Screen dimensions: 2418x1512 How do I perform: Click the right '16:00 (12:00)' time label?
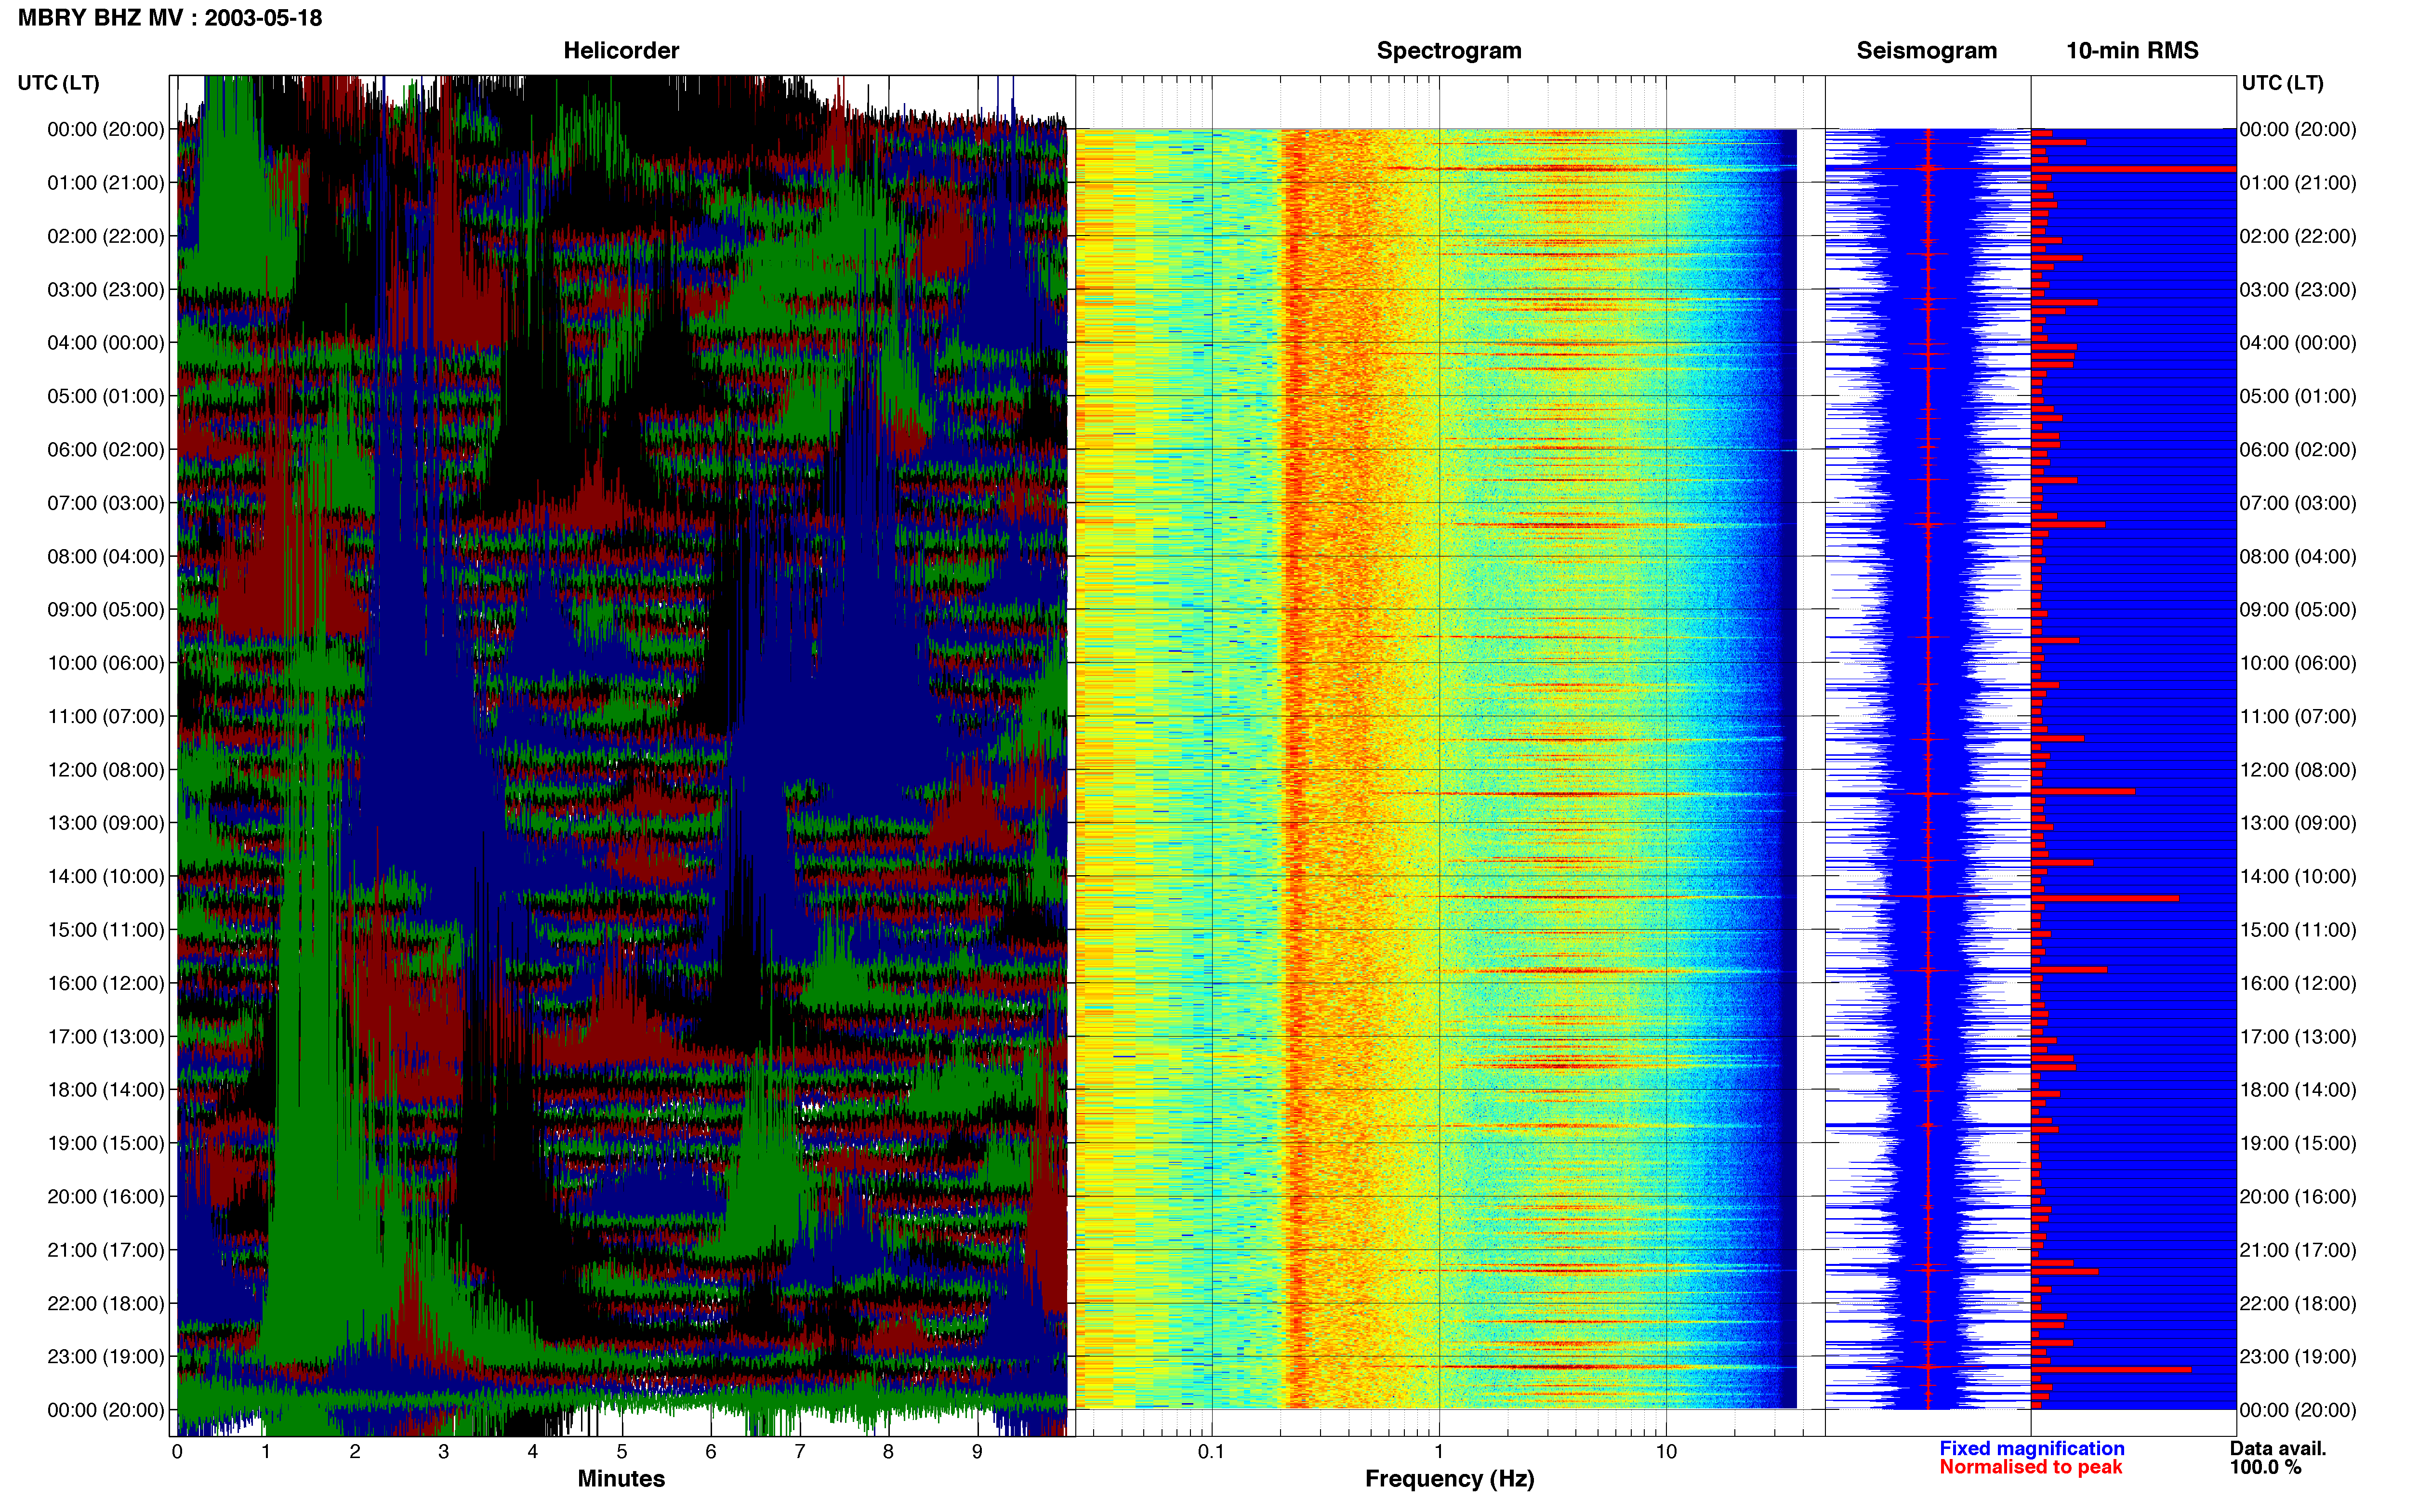[2298, 983]
